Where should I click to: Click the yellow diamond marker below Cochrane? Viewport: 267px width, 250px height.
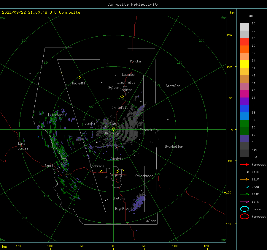pyautogui.click(x=101, y=172)
